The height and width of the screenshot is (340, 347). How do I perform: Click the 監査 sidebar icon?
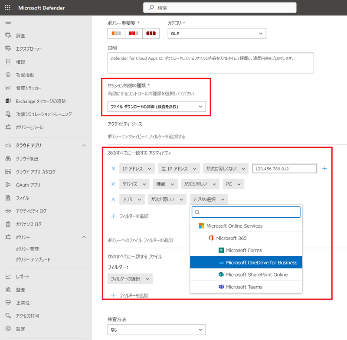pos(8,290)
